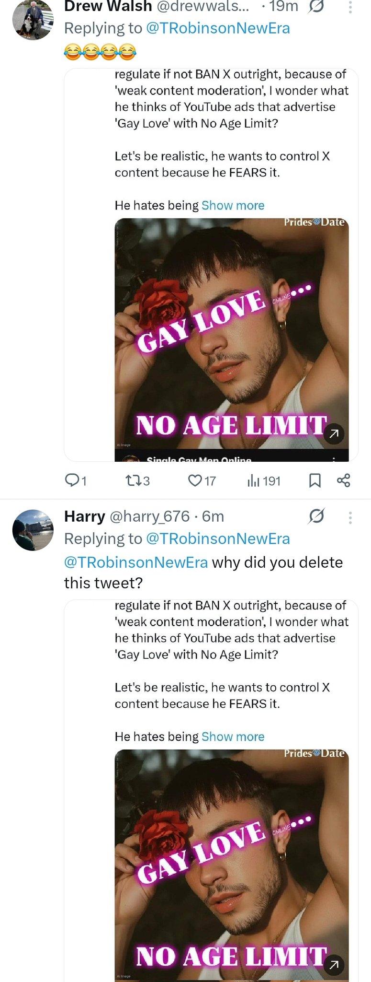Image resolution: width=371 pixels, height=982 pixels.
Task: Open Drew Walsh's profile via display name
Action: tap(108, 6)
